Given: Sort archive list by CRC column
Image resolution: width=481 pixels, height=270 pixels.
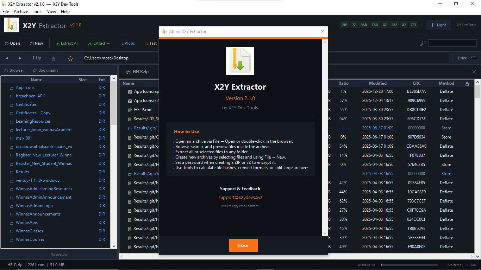Looking at the screenshot, I should [417, 83].
